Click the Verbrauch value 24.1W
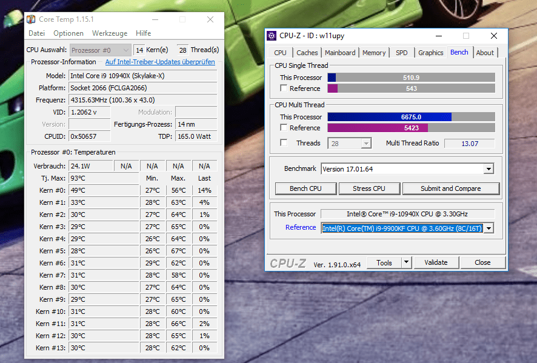 coord(91,166)
